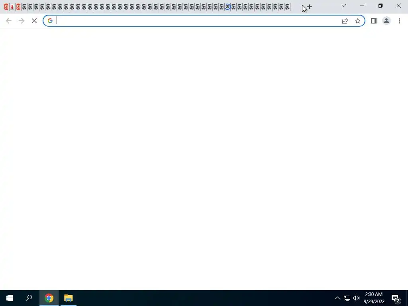Open the profile avatar menu

click(x=386, y=21)
